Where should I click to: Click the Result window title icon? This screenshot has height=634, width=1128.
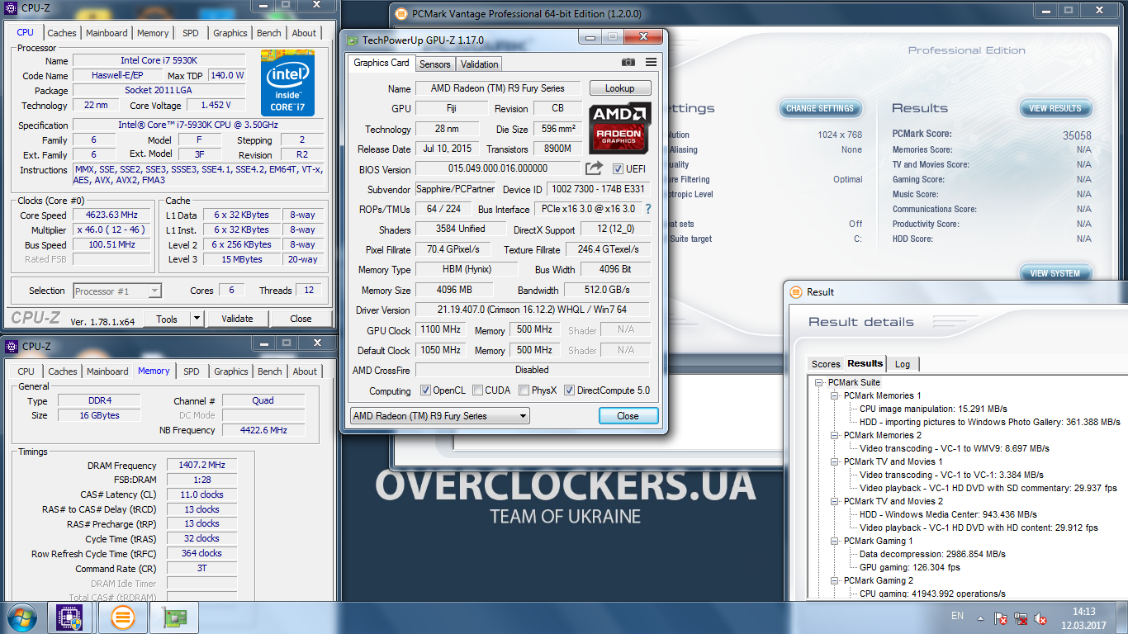point(796,291)
